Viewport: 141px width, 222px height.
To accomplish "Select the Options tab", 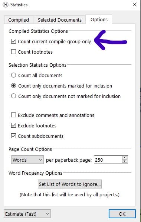I will point(99,19).
